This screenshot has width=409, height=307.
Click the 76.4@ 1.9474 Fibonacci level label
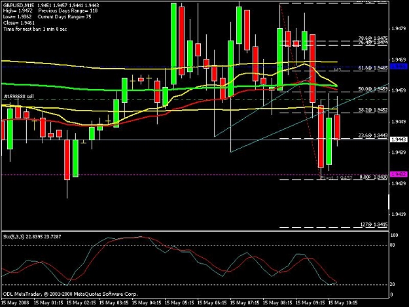tap(373, 43)
